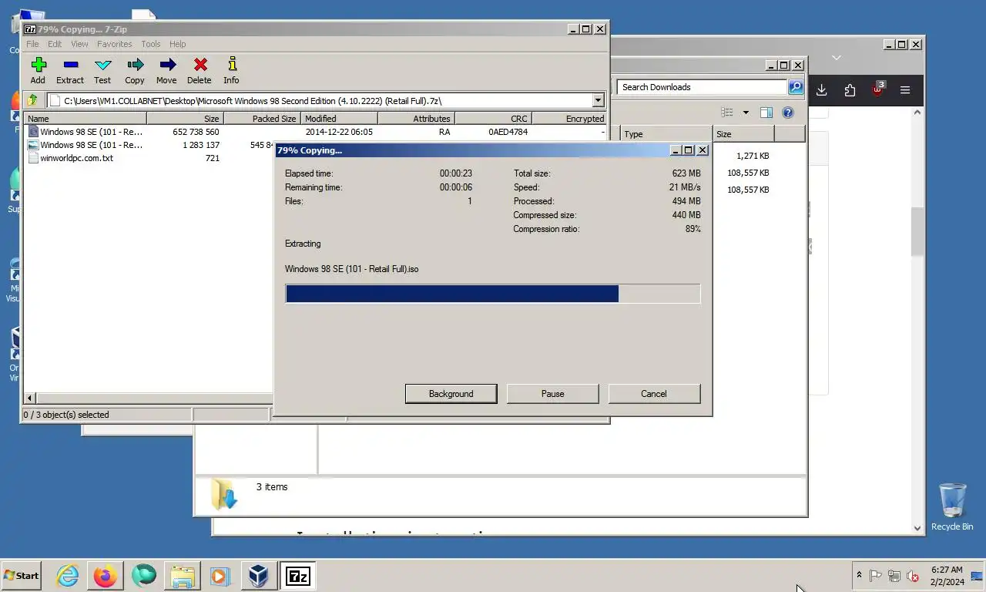Open the Edit menu in 7-Zip
This screenshot has height=592, width=986.
tap(55, 44)
